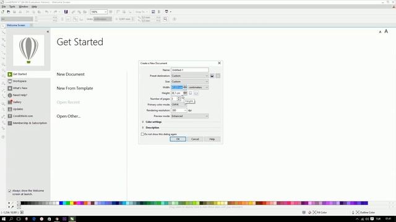Click the Gallery sidebar icon

point(10,102)
